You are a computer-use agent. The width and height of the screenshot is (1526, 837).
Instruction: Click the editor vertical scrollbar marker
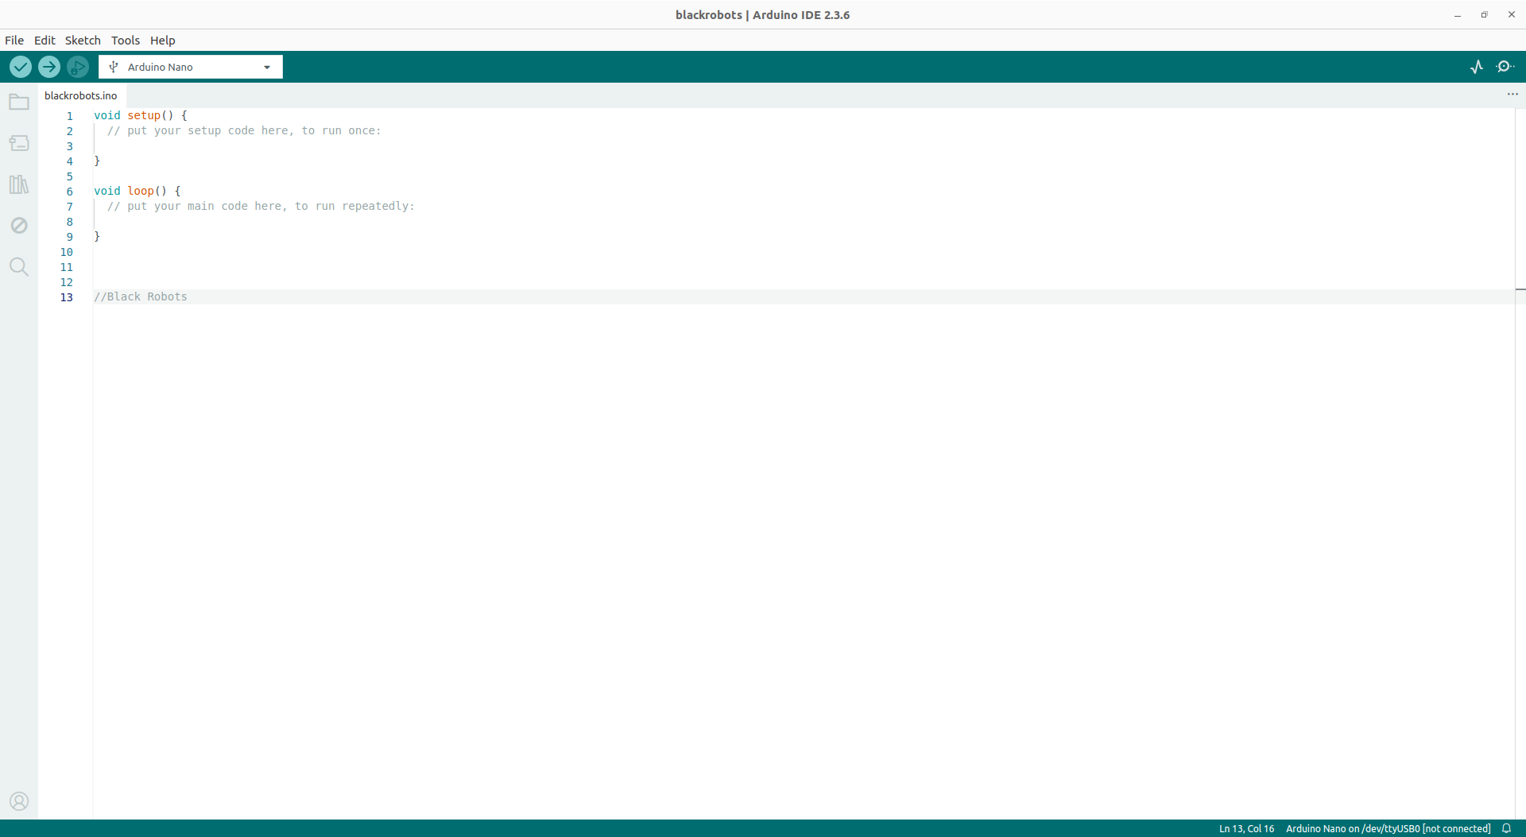click(1520, 289)
